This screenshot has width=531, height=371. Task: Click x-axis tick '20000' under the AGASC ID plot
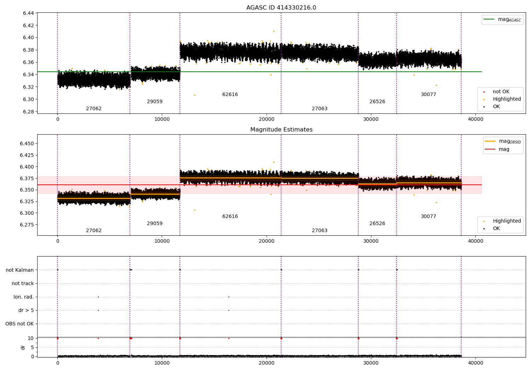coord(266,119)
